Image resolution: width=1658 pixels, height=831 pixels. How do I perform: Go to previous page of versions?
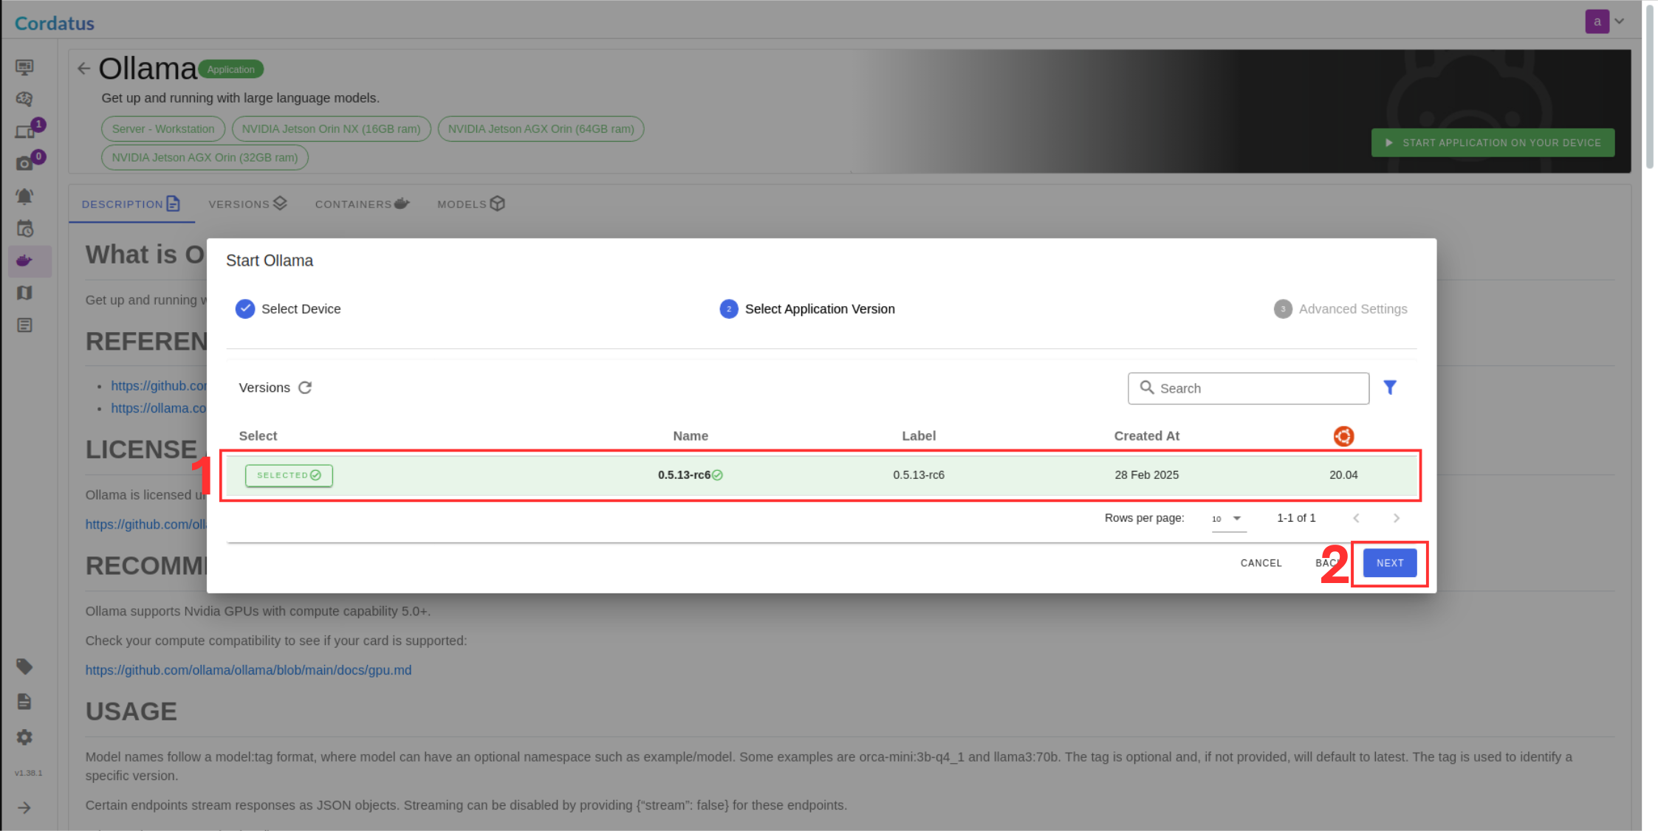coord(1356,518)
